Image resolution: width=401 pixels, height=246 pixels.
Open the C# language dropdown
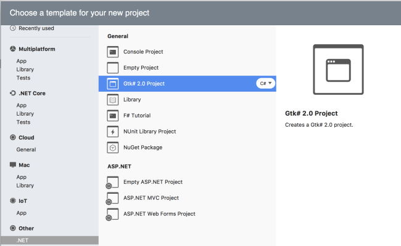click(x=265, y=84)
